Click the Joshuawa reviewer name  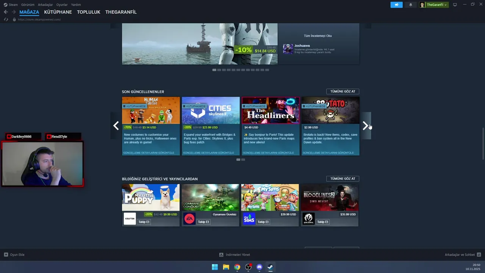click(x=302, y=45)
